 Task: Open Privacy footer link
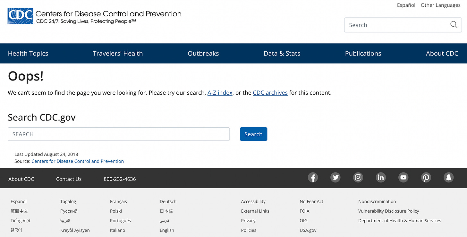[248, 221]
